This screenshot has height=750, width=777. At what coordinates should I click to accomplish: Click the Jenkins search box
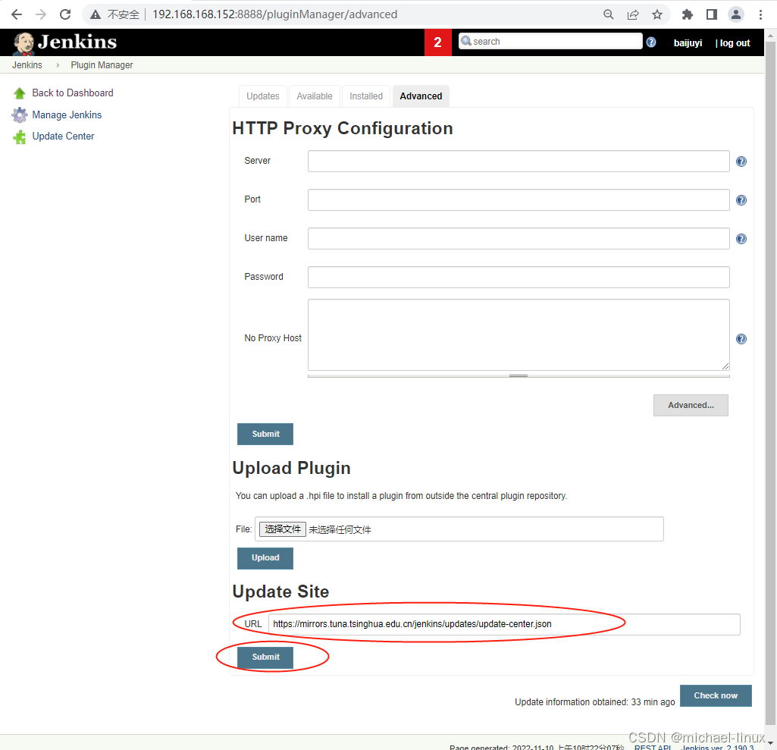[x=550, y=41]
